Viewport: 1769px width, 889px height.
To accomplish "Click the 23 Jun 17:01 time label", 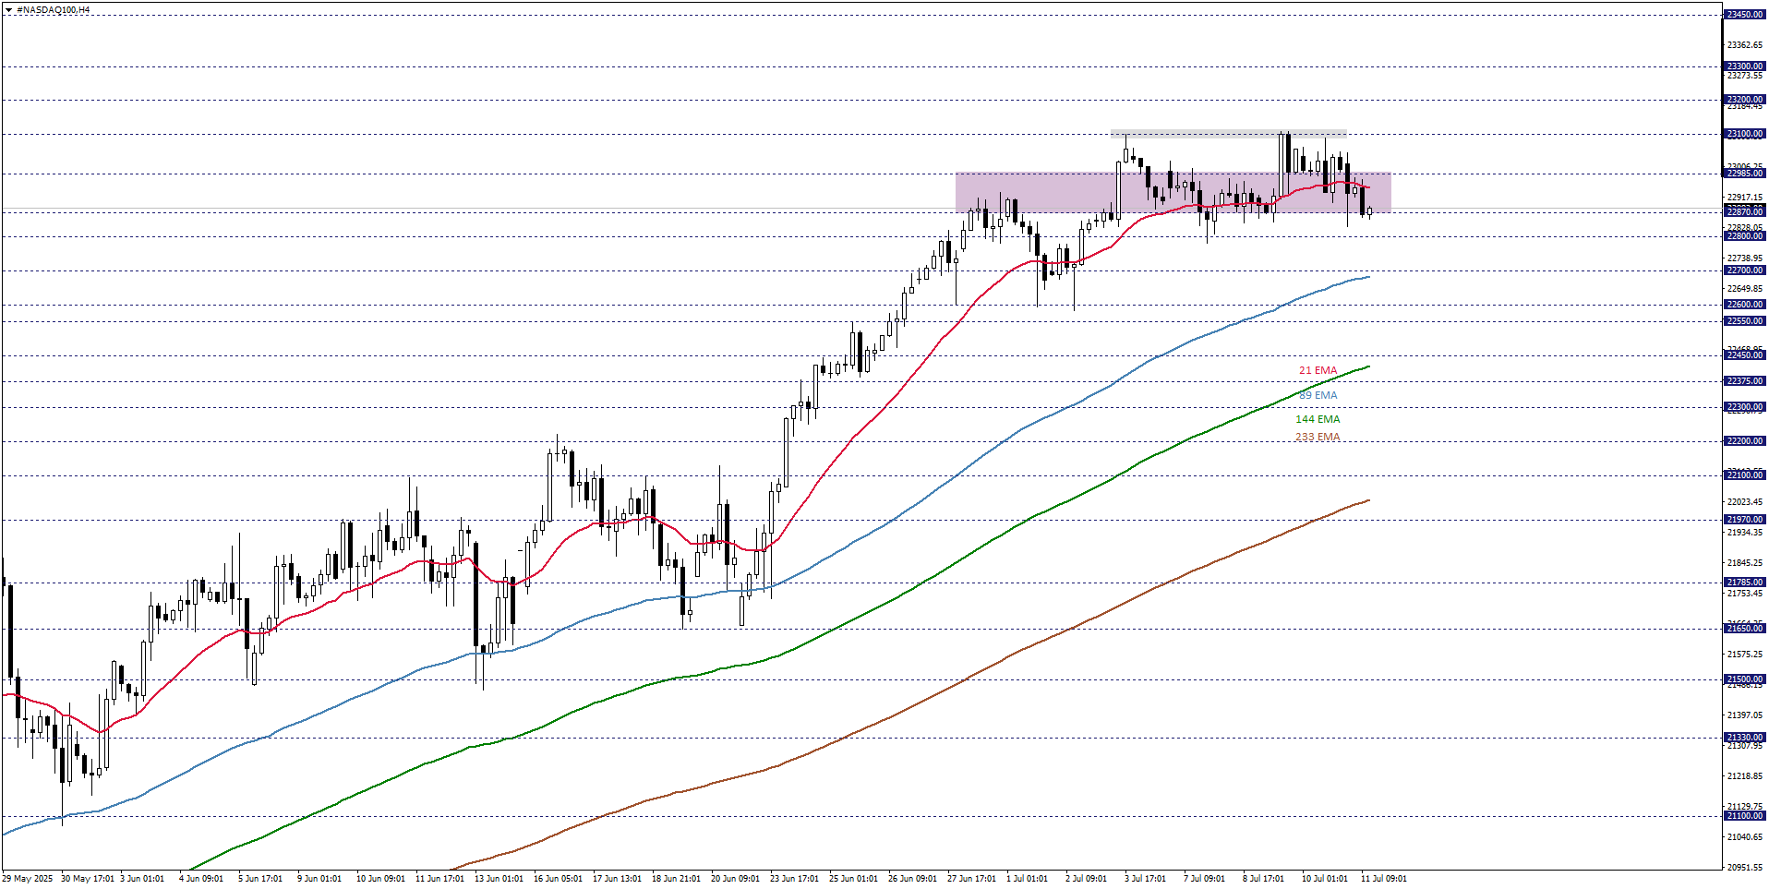I will click(795, 879).
